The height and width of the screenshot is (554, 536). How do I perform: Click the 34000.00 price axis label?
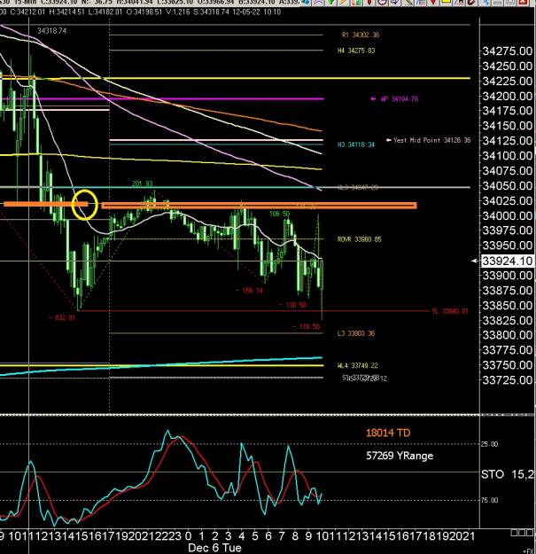[x=507, y=215]
